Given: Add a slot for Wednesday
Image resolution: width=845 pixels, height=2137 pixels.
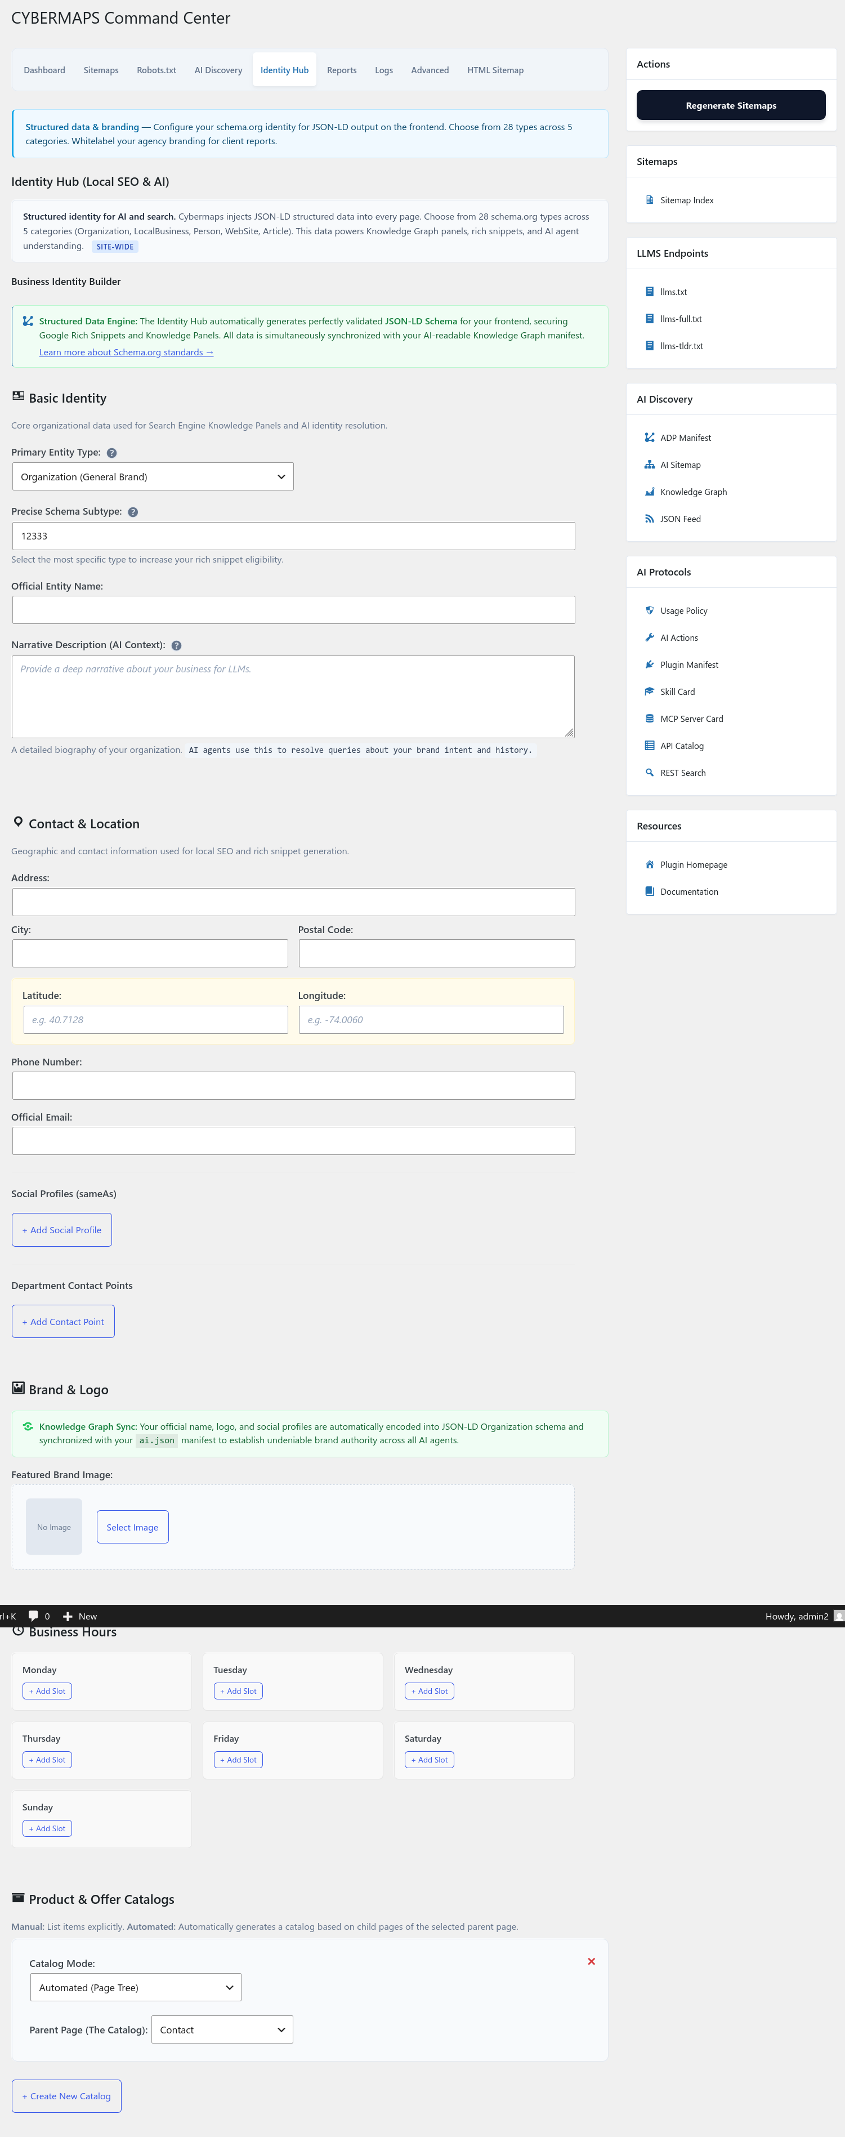Looking at the screenshot, I should click(x=430, y=1692).
